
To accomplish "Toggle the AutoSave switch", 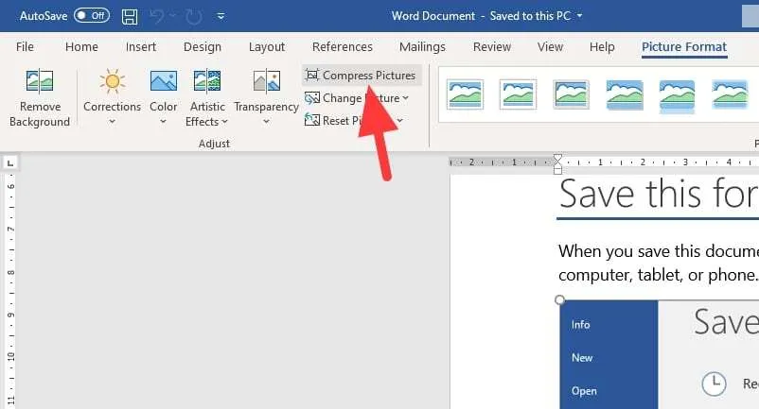I will (x=92, y=16).
